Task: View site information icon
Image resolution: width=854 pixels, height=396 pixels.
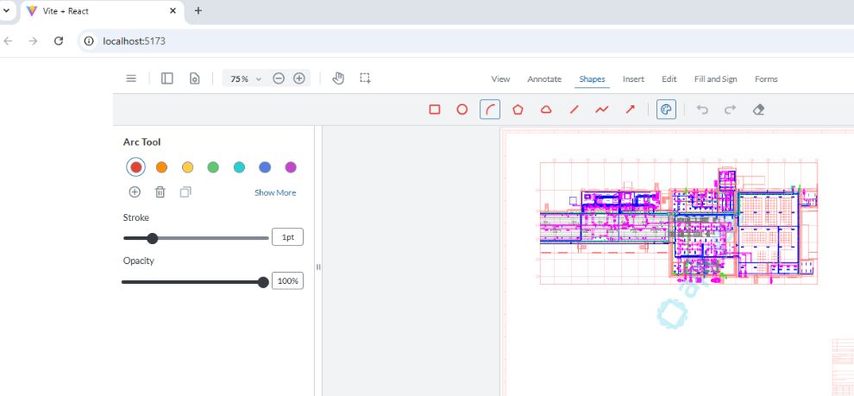Action: pyautogui.click(x=89, y=41)
